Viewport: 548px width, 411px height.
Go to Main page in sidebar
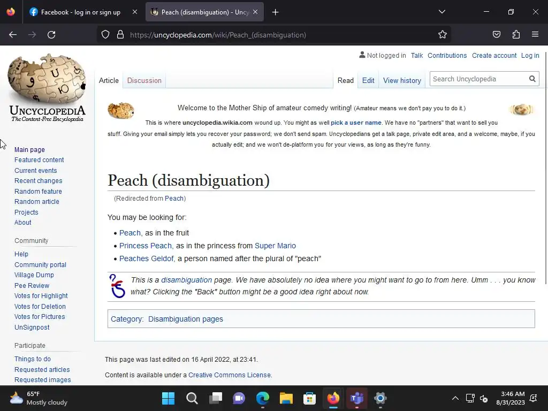coord(29,150)
